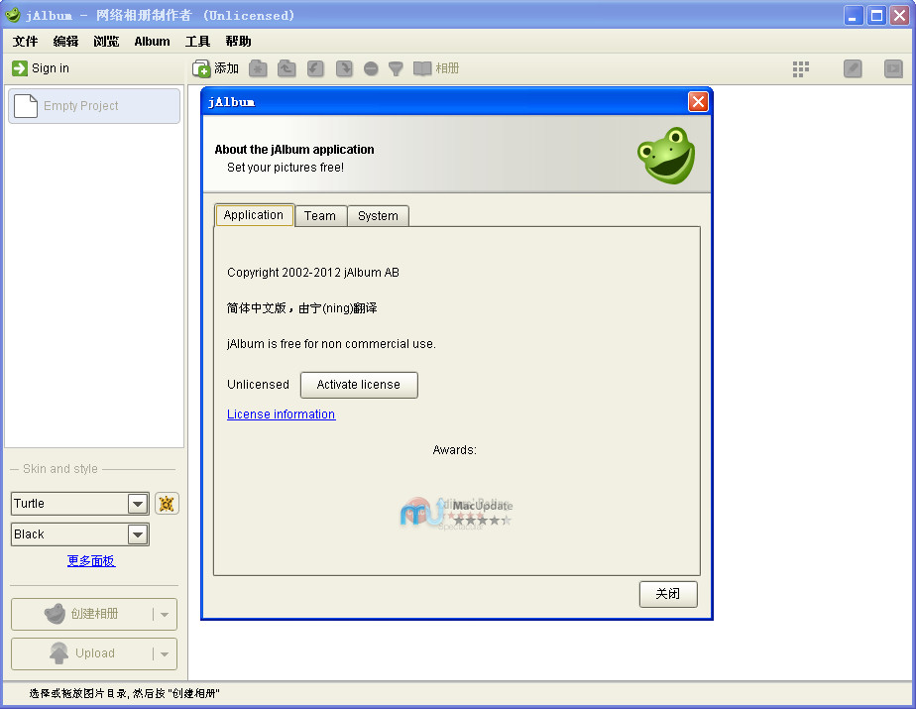The image size is (916, 709).
Task: Open the 编辑 menu
Action: tap(65, 42)
